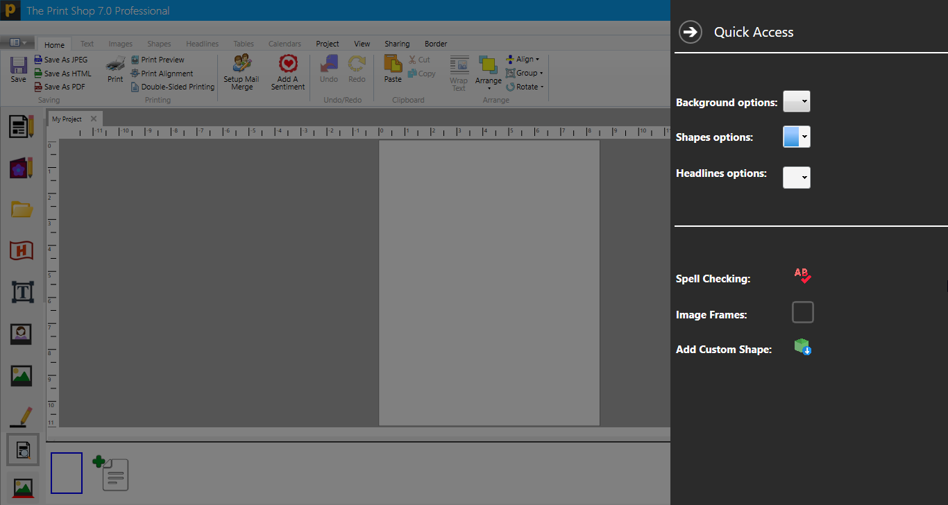948x505 pixels.
Task: Click the add page icon
Action: (x=111, y=473)
